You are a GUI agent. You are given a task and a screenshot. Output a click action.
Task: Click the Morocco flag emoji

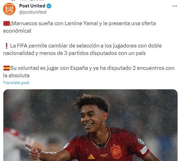[6, 24]
